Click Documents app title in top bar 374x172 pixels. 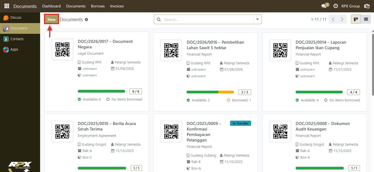[25, 6]
